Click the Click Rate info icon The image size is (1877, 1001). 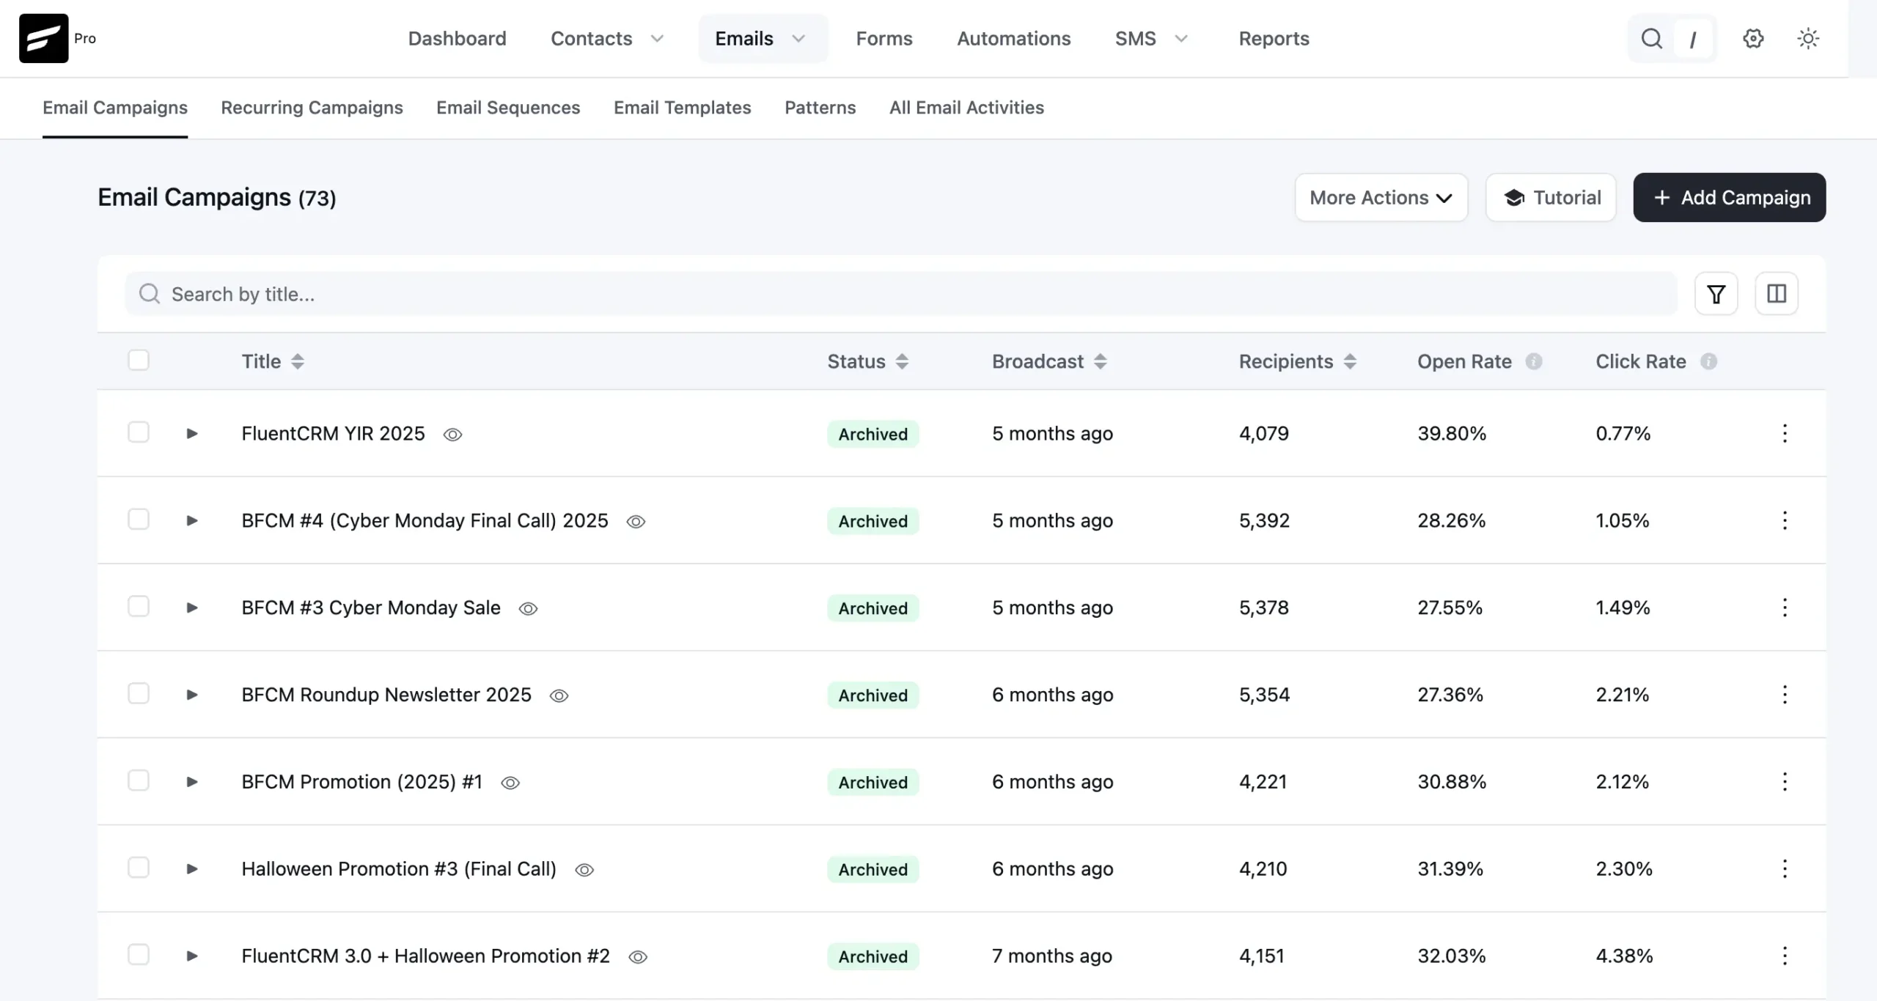click(x=1708, y=361)
